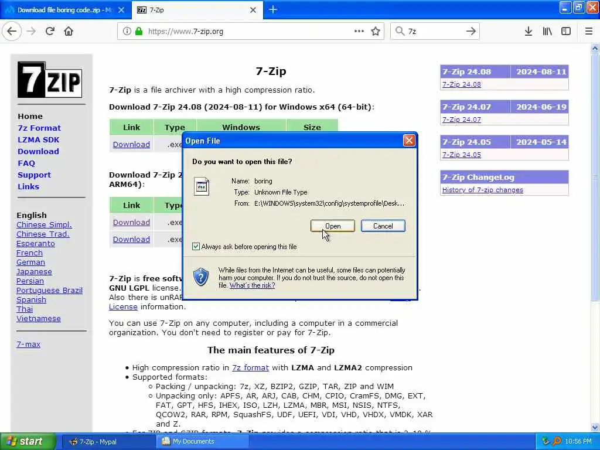Open the hamburger application menu
Viewport: 600px width, 450px height.
pyautogui.click(x=589, y=32)
